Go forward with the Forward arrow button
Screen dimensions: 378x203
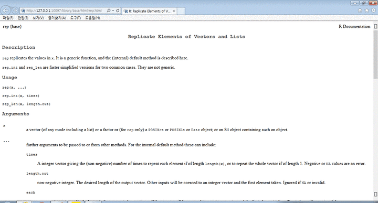click(x=15, y=10)
